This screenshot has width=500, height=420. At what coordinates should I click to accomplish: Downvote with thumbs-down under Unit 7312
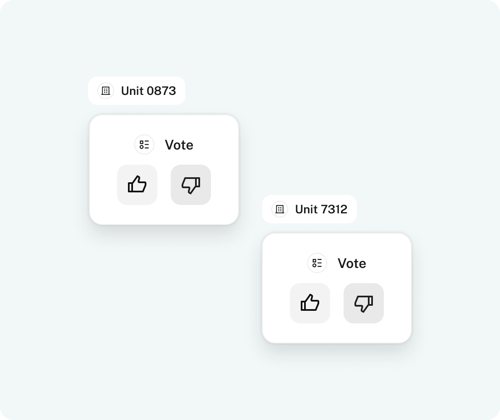(364, 303)
